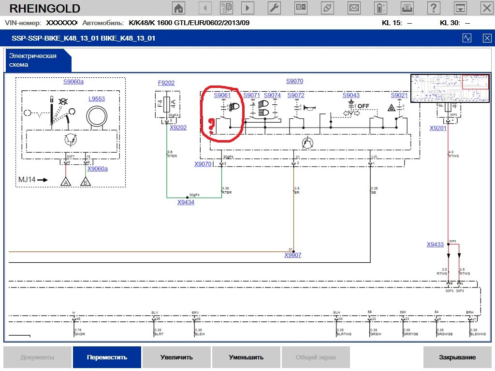The width and height of the screenshot is (495, 371).
Task: Click the vehicle connection plug icon
Action: tap(327, 8)
